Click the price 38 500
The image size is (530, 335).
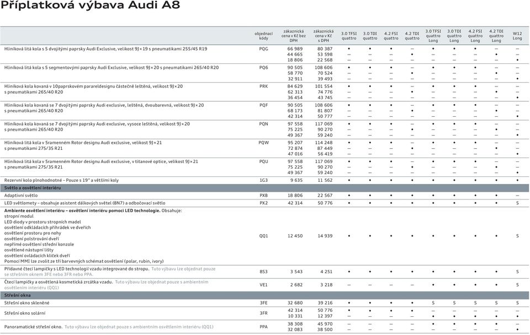coord(325,330)
